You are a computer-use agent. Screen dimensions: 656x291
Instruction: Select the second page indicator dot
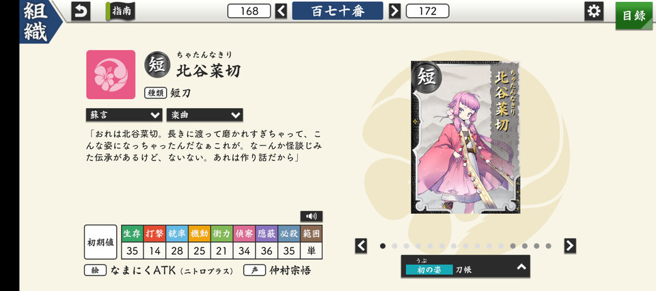point(394,246)
